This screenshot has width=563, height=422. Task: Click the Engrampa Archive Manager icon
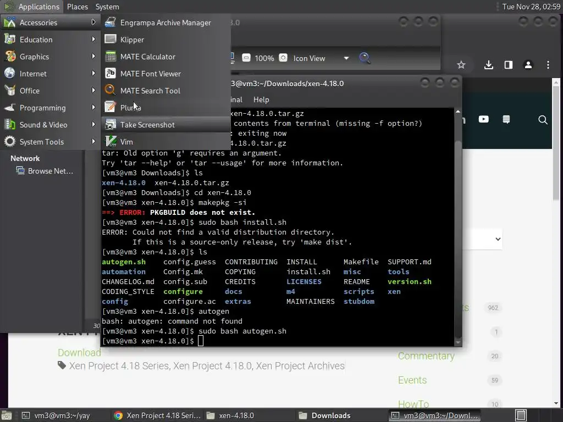pos(110,22)
